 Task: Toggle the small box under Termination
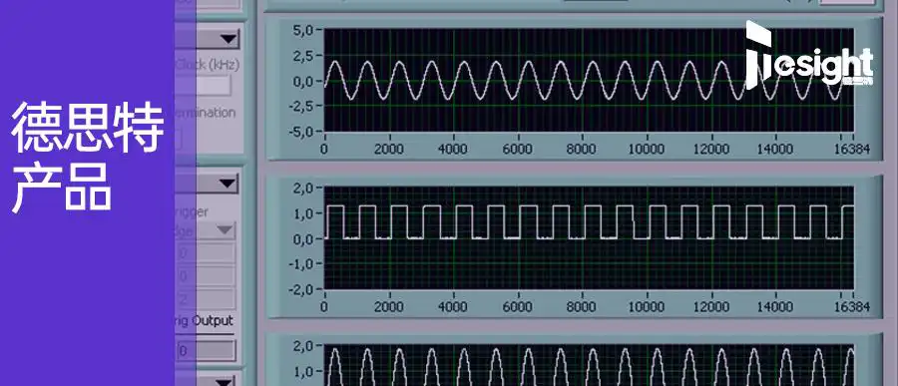179,140
